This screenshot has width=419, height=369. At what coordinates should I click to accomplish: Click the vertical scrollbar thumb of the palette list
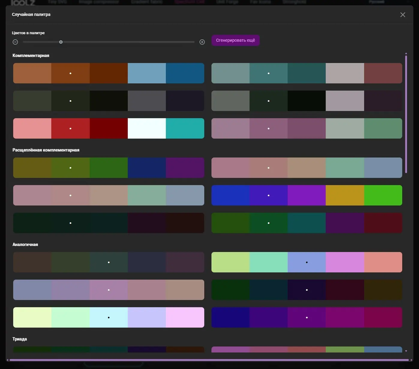point(406,114)
